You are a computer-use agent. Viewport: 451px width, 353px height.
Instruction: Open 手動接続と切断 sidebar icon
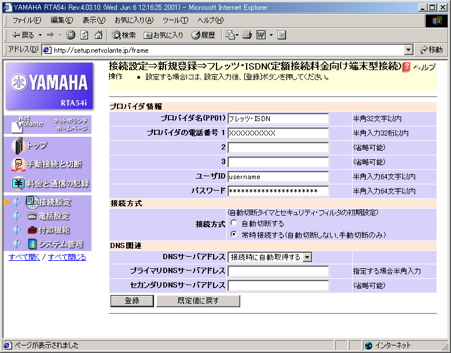coord(18,165)
